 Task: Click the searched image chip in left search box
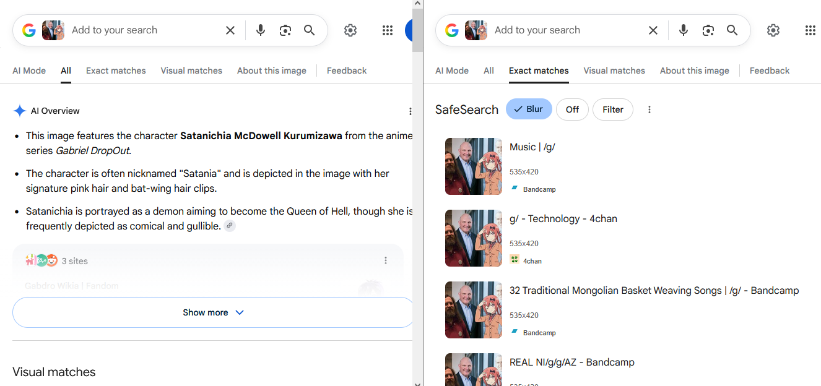pyautogui.click(x=53, y=30)
